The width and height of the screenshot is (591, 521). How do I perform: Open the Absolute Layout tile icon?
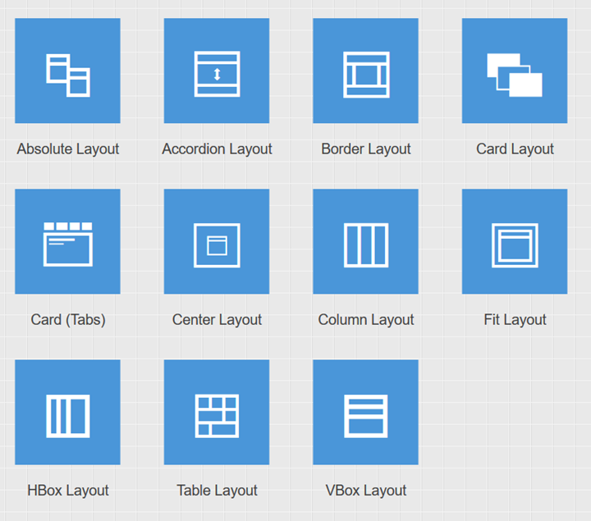pos(67,71)
